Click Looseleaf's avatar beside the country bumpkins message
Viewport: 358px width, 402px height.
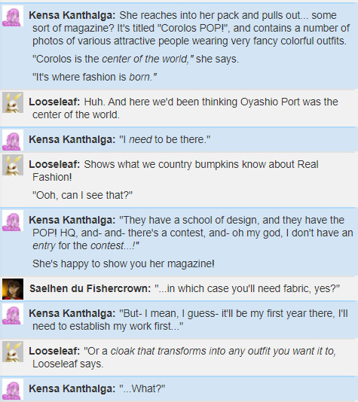point(13,165)
